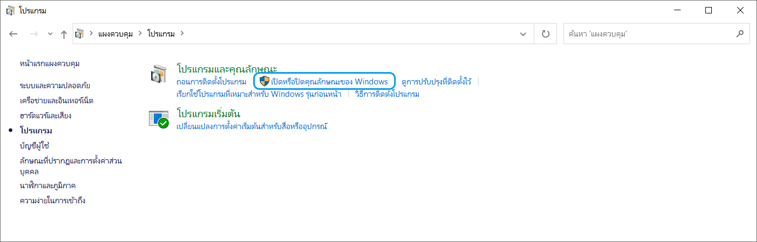Click the window title bar icon
Viewport: 757px width, 242px height.
[x=11, y=10]
